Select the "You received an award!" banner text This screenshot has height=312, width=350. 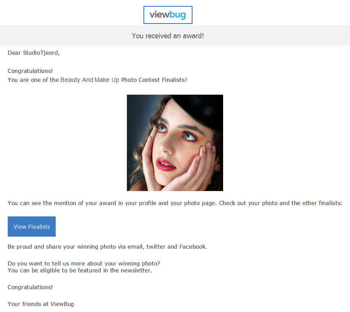point(168,36)
